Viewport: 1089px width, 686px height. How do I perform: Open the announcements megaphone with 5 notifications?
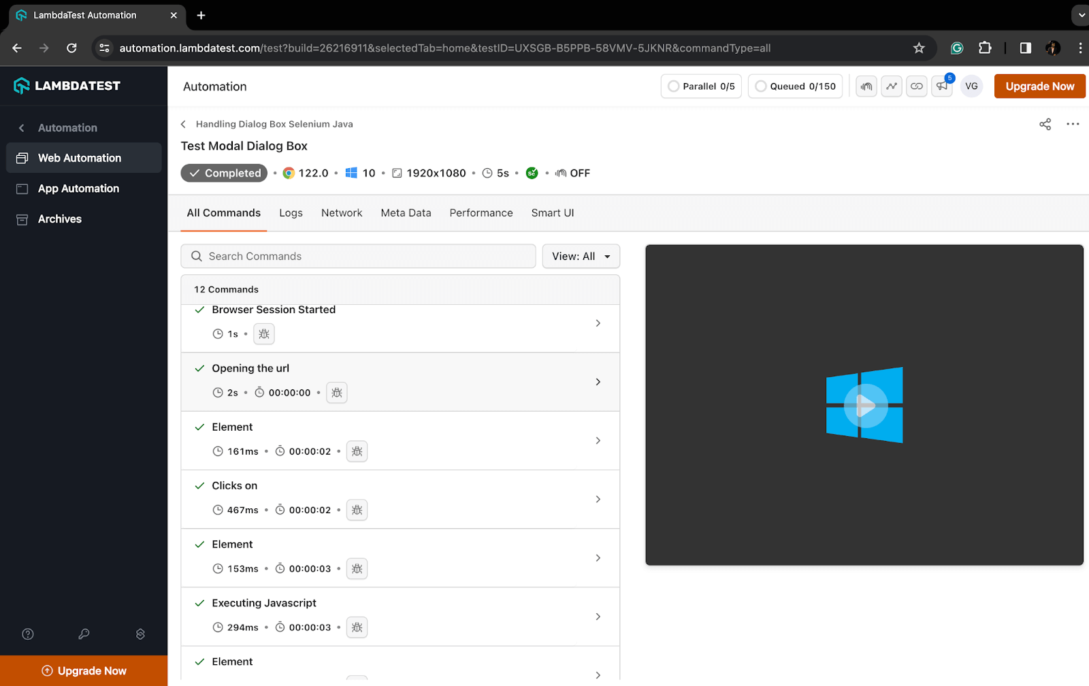pos(941,86)
